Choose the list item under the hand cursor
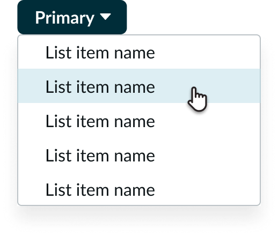This screenshot has width=278, height=236. [x=139, y=86]
